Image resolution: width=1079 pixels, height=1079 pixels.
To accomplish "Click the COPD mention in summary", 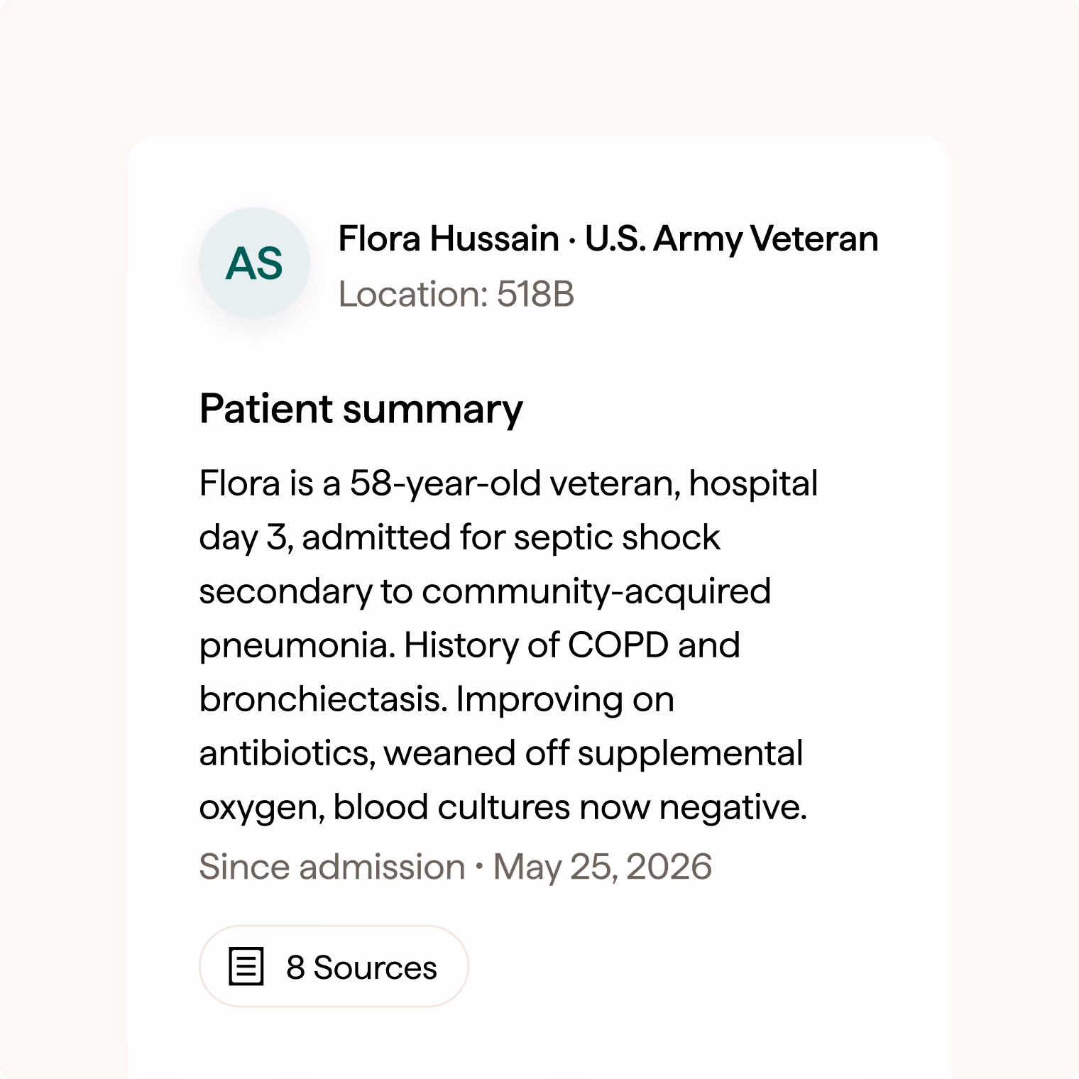I will [x=618, y=645].
